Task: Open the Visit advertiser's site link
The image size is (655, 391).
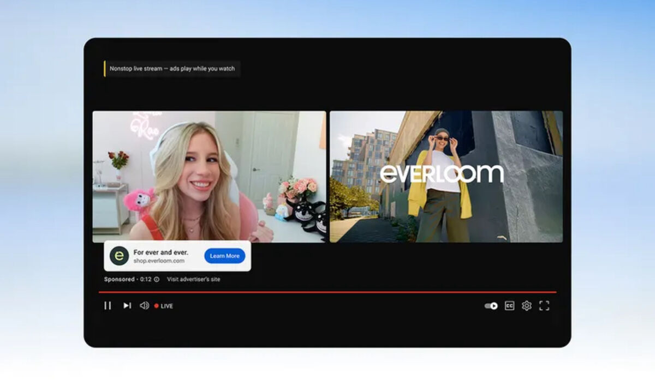Action: (193, 279)
